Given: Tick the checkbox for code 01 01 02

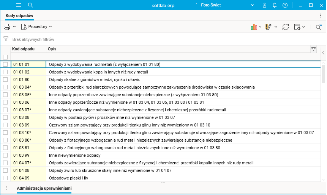Looking at the screenshot, I should [5, 72].
